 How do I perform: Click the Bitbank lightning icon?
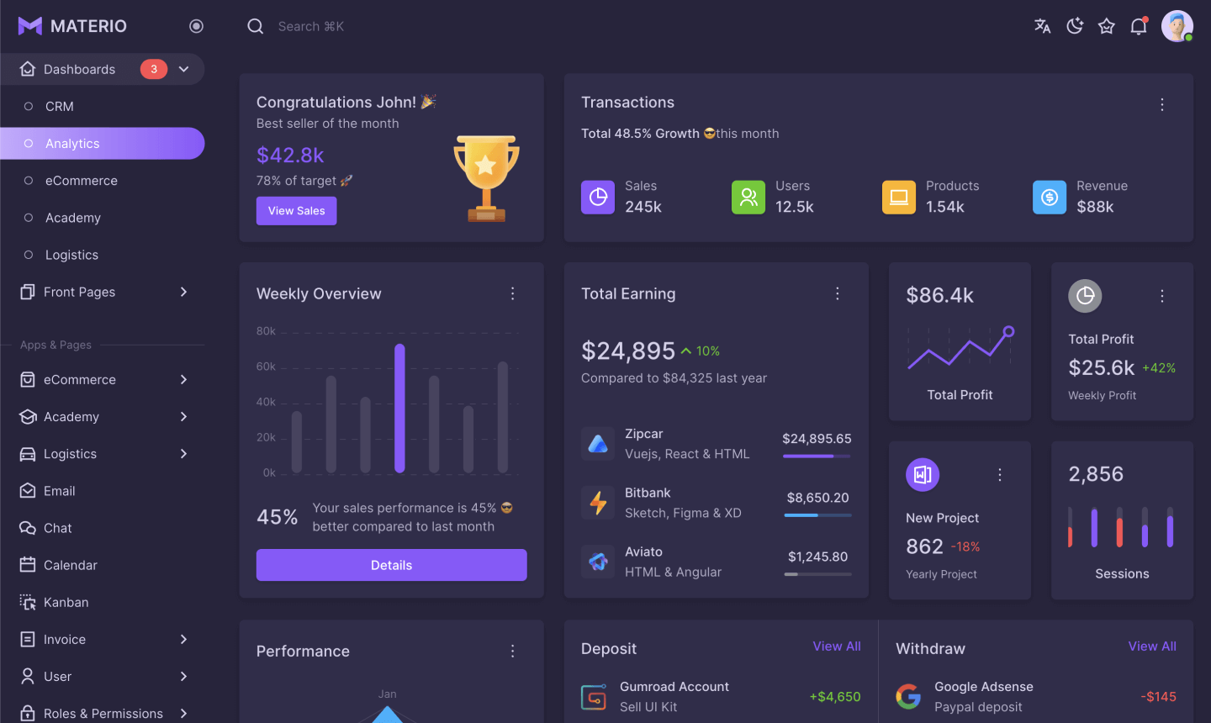(x=598, y=503)
